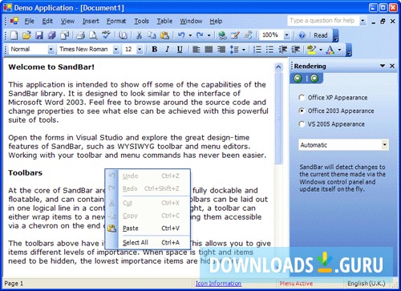Toggle underline formatting
The image size is (401, 291).
[180, 49]
